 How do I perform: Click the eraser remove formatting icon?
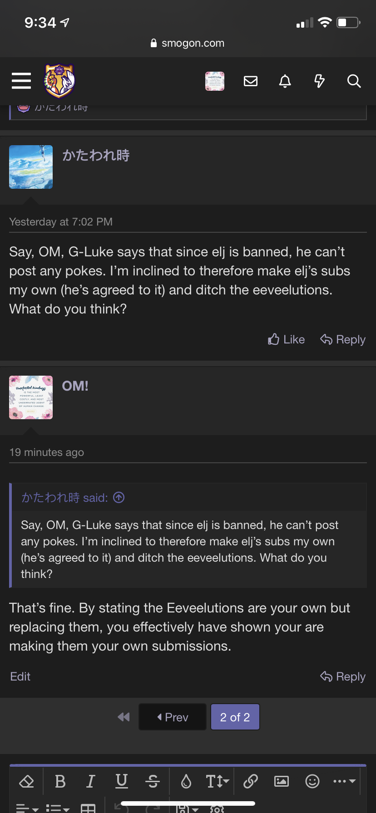(x=27, y=781)
